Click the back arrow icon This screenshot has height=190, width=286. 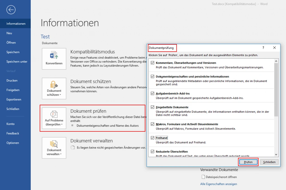pos(11,10)
